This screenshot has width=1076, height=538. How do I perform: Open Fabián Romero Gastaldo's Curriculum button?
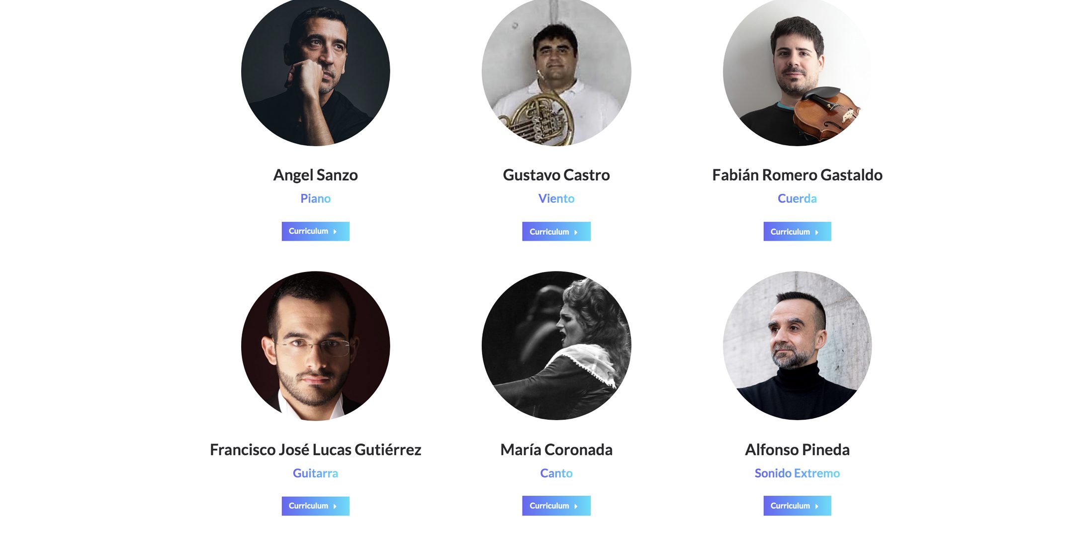797,231
